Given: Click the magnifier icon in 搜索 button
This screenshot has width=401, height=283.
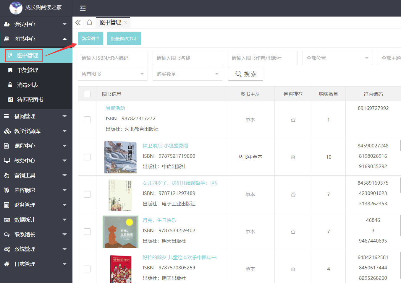Looking at the screenshot, I should click(x=238, y=74).
